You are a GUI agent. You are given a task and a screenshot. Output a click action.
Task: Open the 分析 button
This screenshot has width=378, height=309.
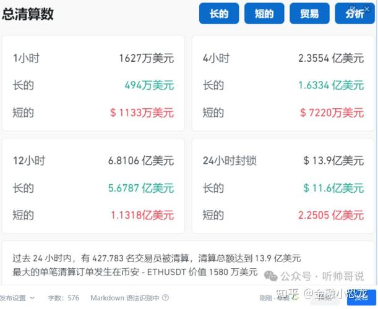click(355, 14)
